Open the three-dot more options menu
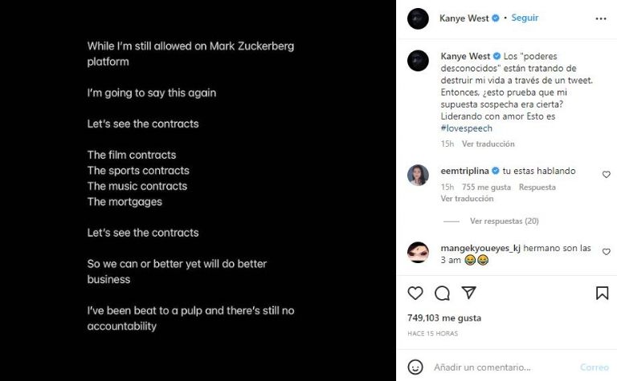The width and height of the screenshot is (617, 381). (x=601, y=18)
